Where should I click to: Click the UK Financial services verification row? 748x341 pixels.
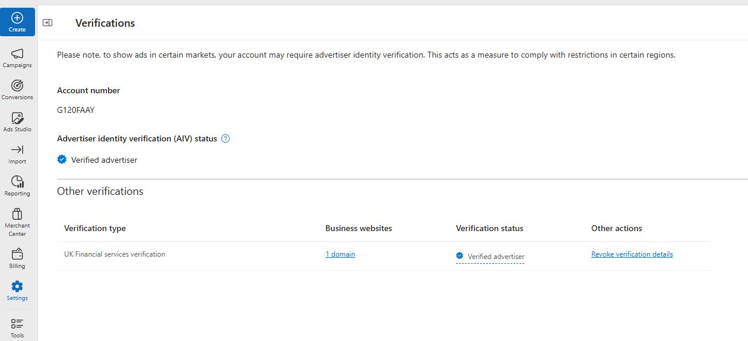(115, 254)
